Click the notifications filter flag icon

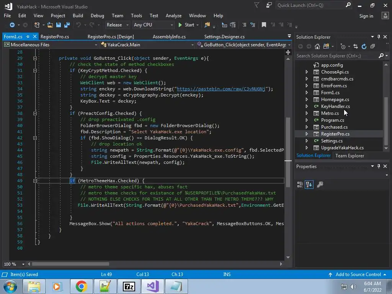(x=256, y=5)
